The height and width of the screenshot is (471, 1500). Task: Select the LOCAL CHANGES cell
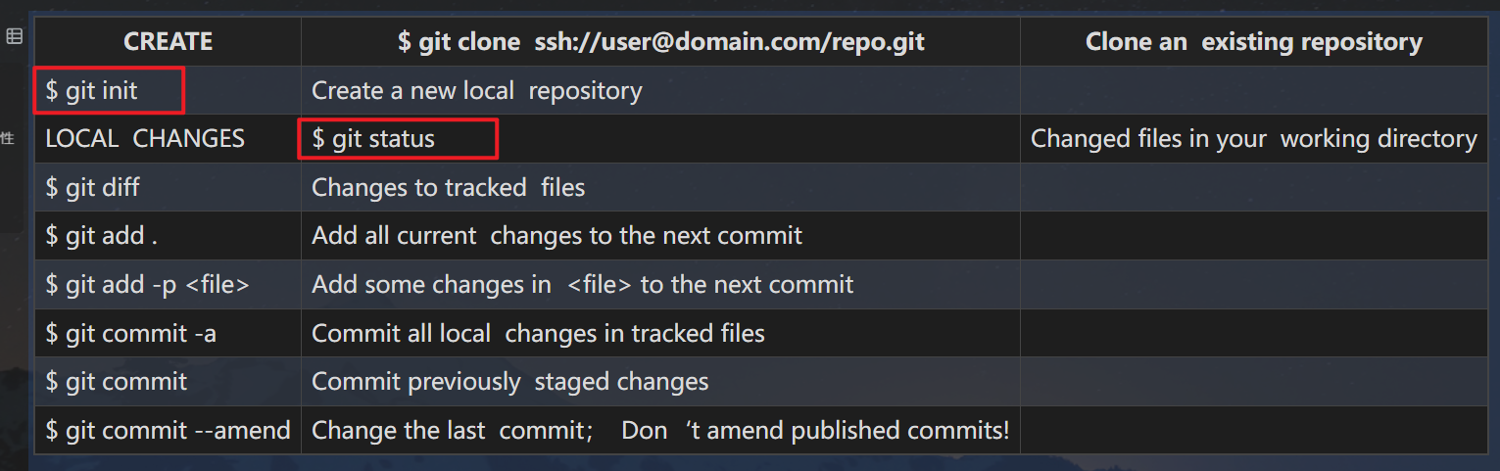[145, 139]
